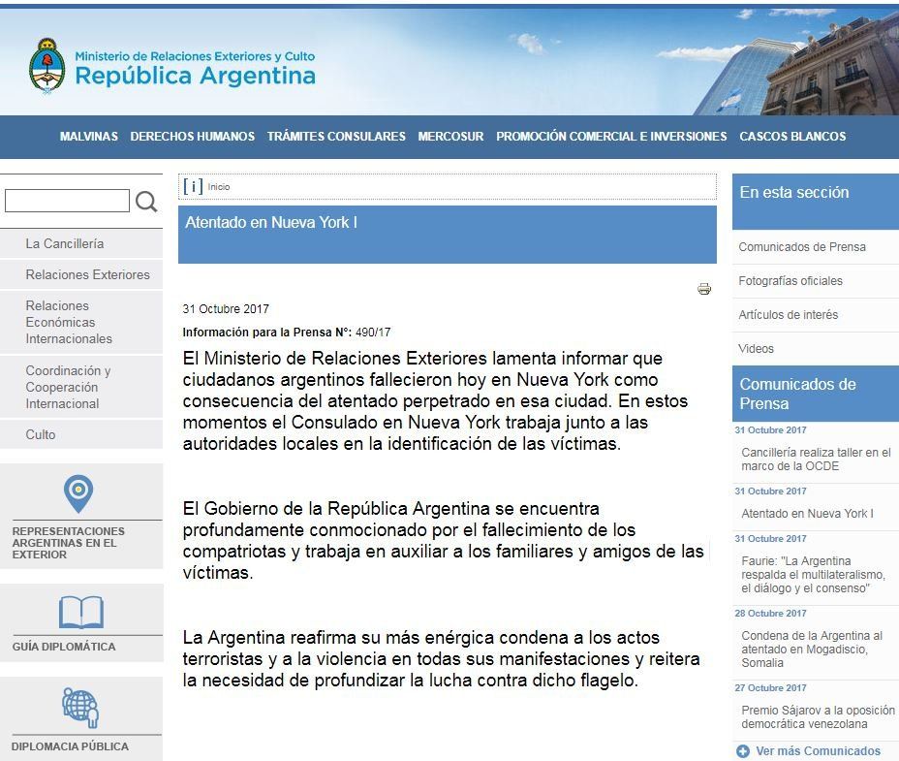Open the Guía Diplomática book icon
899x761 pixels.
click(x=80, y=613)
